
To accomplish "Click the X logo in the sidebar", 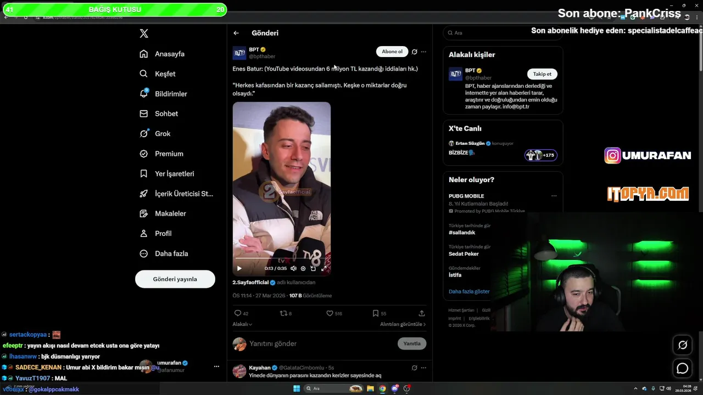I will [144, 33].
